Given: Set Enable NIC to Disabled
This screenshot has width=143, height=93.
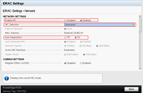Looking at the screenshot, I should pos(65,20).
